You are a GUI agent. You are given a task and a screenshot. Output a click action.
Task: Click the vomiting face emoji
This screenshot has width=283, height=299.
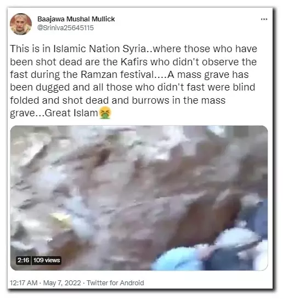pyautogui.click(x=105, y=113)
